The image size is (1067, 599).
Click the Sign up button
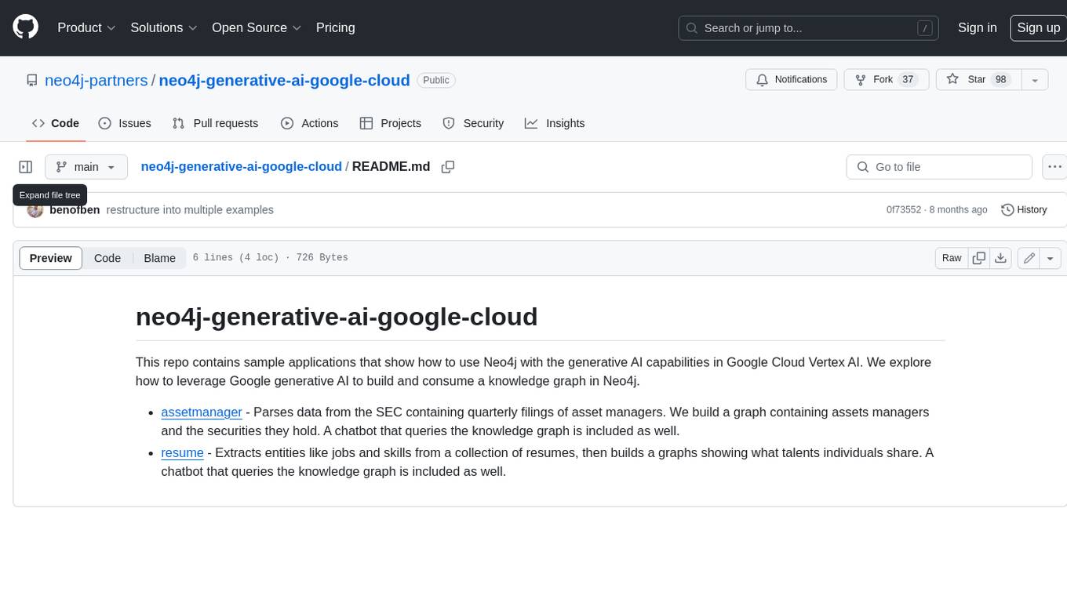click(1038, 27)
